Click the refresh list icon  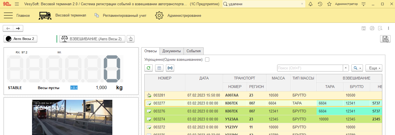tap(149, 68)
